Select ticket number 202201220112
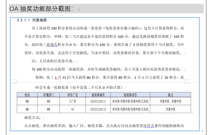This screenshot has height=135, width=210. 98,109
